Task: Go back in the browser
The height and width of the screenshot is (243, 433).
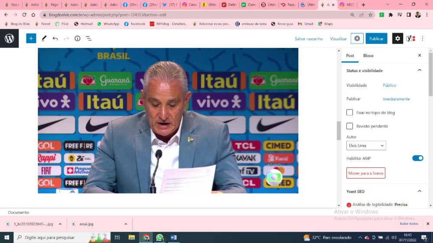Action: click(x=6, y=15)
